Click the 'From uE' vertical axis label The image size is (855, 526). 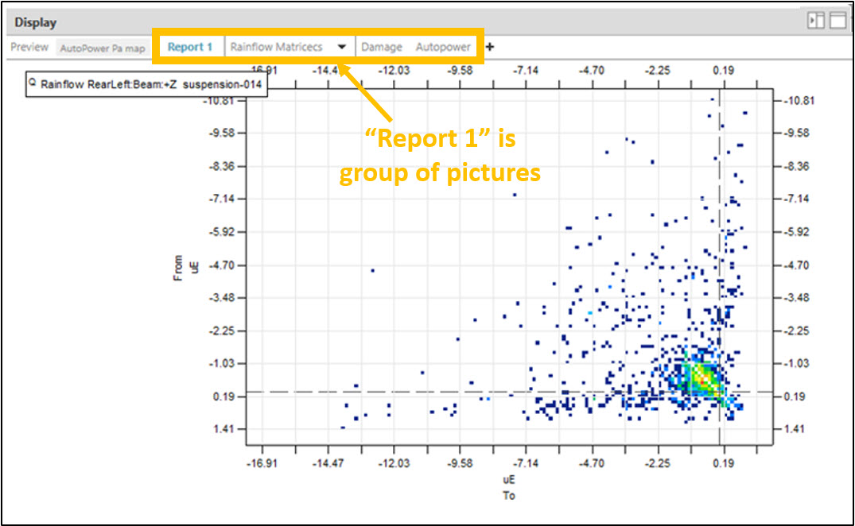[x=184, y=268]
